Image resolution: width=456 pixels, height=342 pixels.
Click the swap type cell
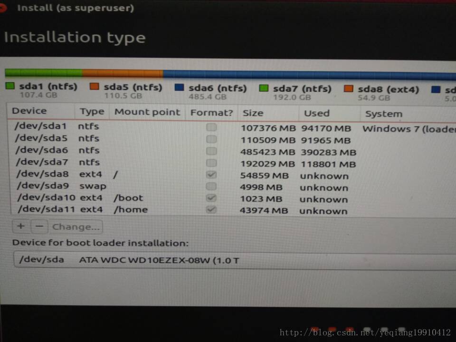tap(93, 186)
